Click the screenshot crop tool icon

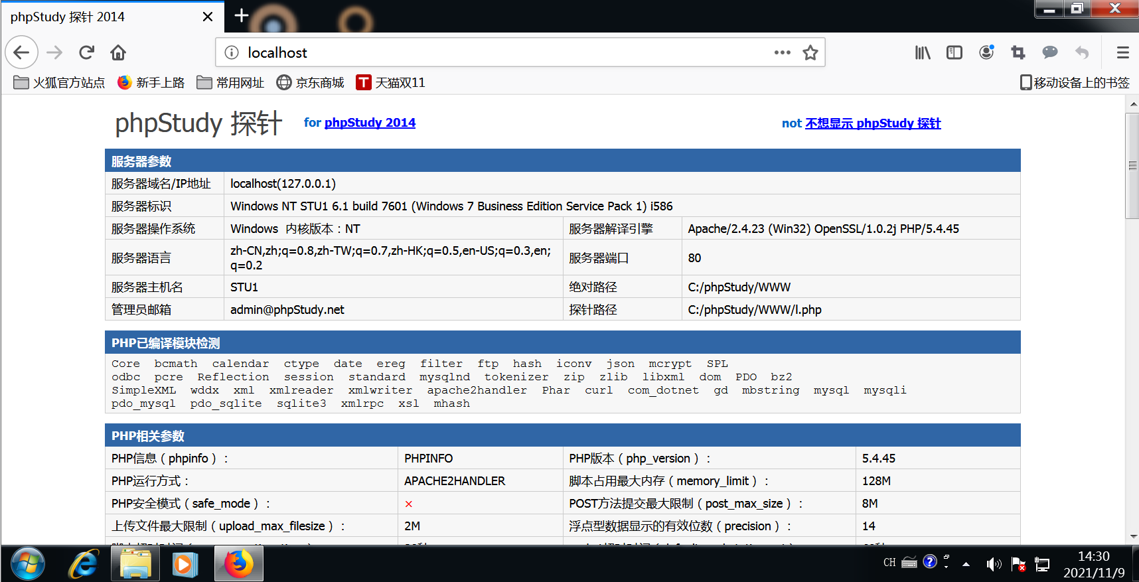(1018, 52)
